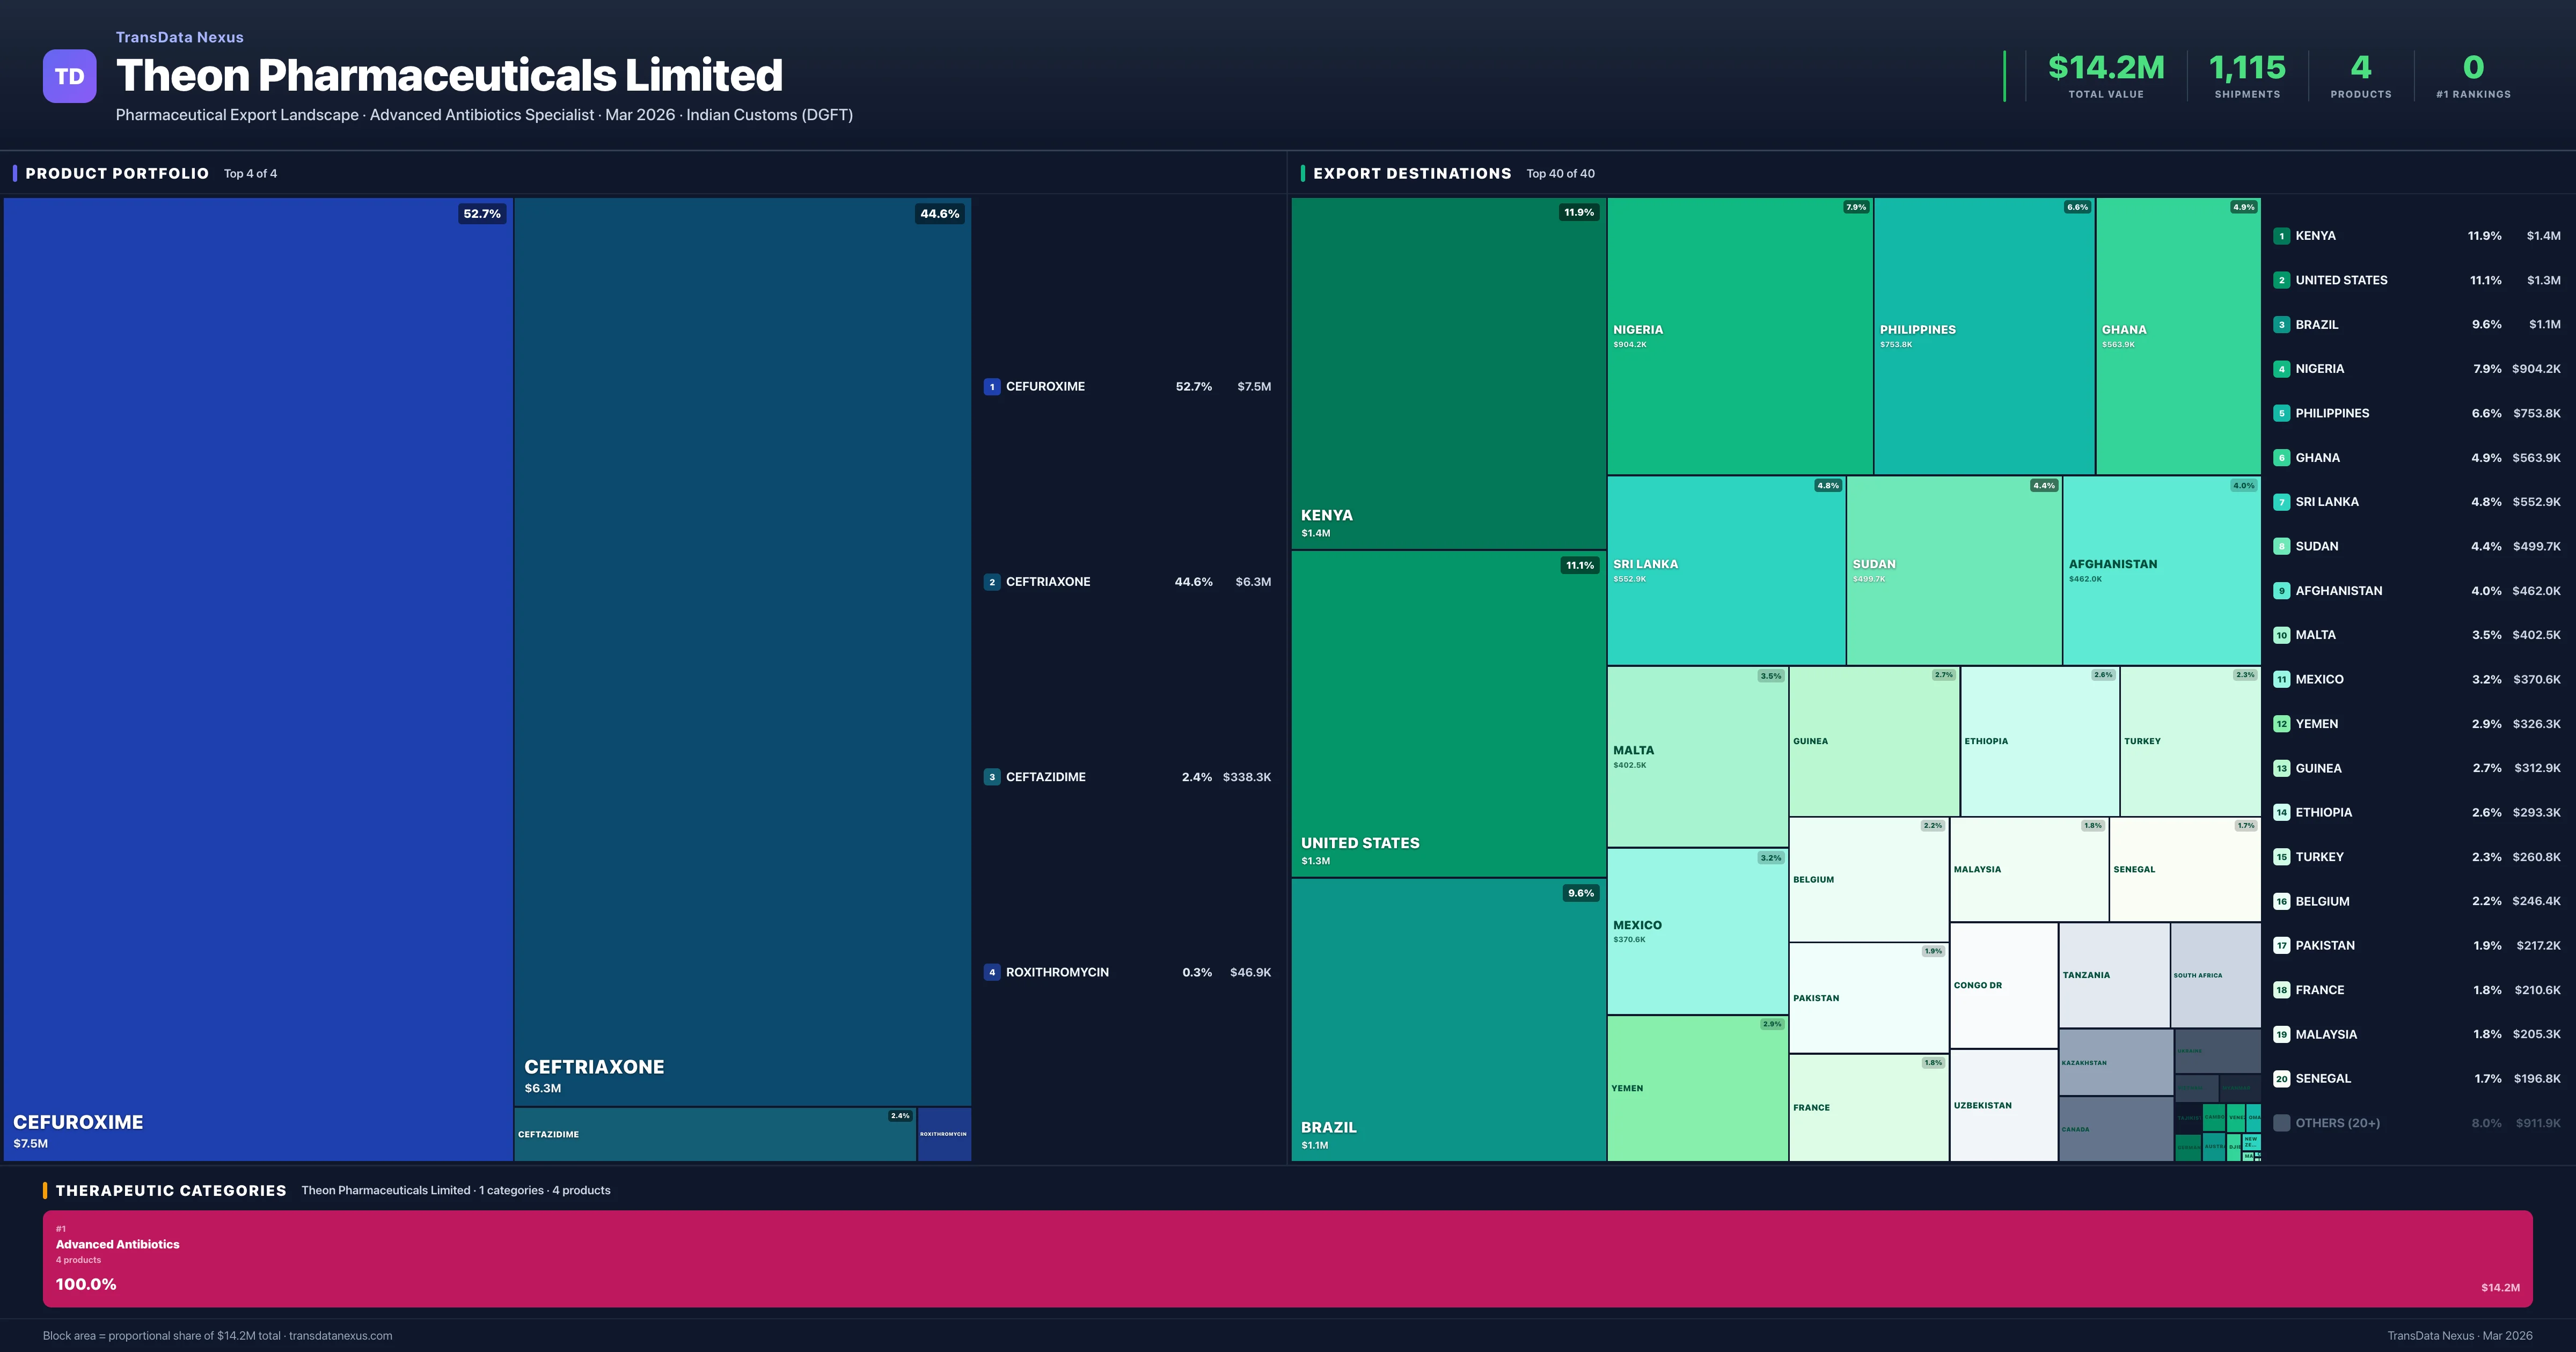The height and width of the screenshot is (1352, 2576).
Task: Click the gray OTHERS (20+) swatch icon
Action: 2282,1123
